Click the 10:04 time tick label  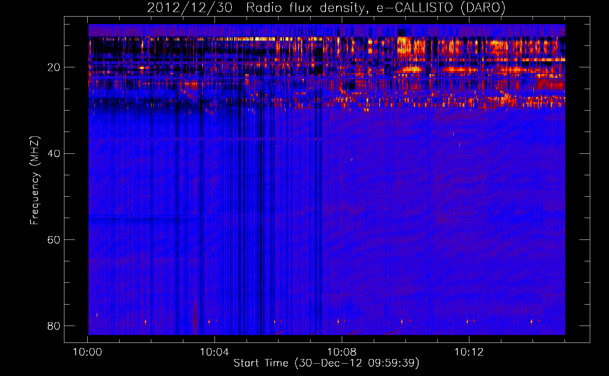215,352
